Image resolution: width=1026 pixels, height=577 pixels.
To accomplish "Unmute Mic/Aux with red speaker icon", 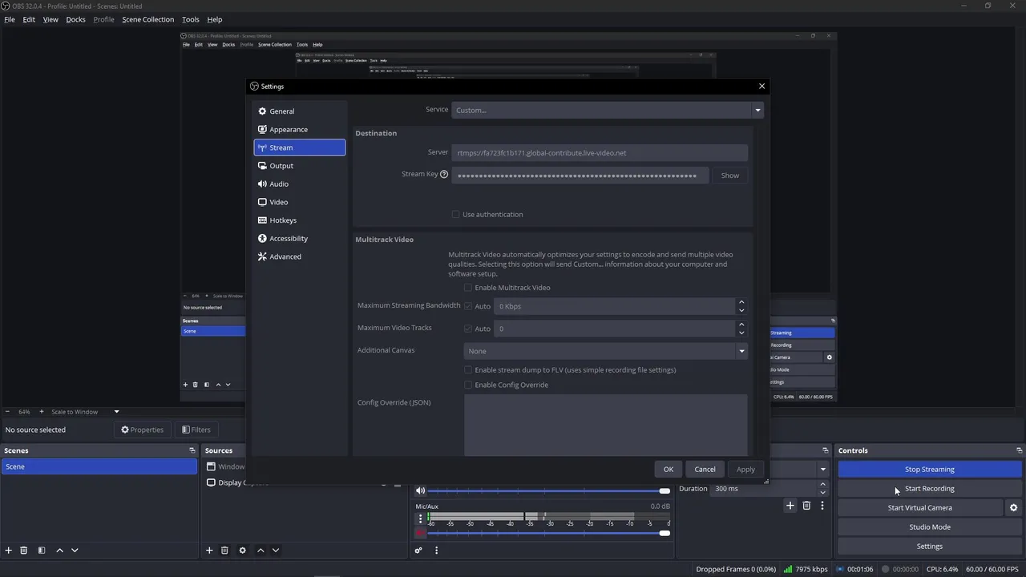I will pos(420,533).
